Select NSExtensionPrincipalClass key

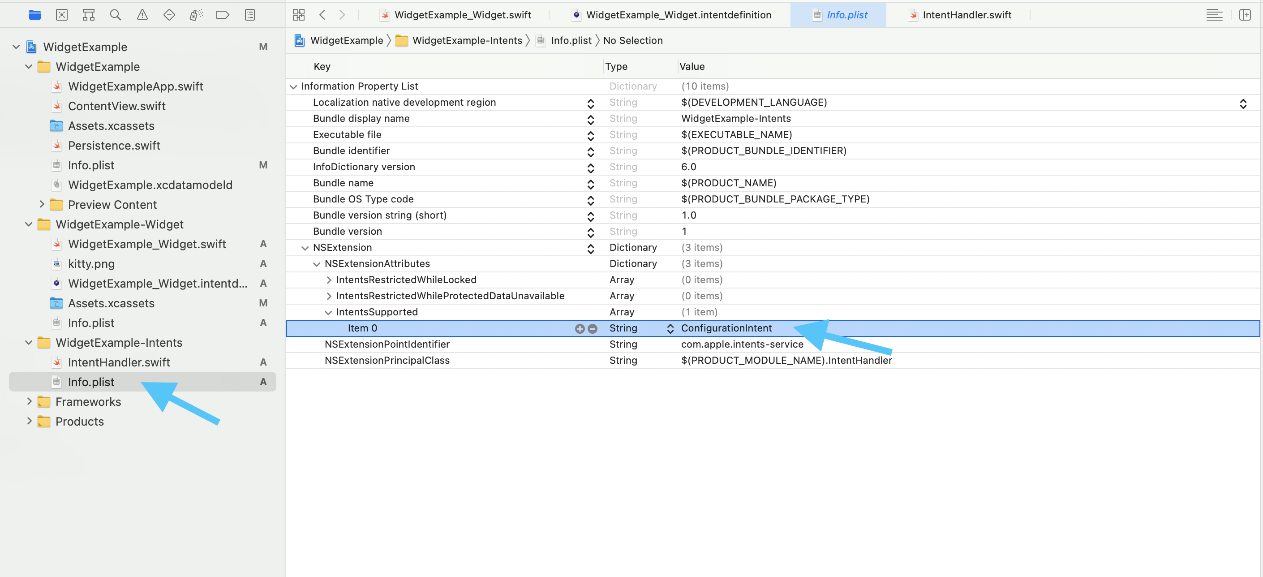(x=387, y=360)
